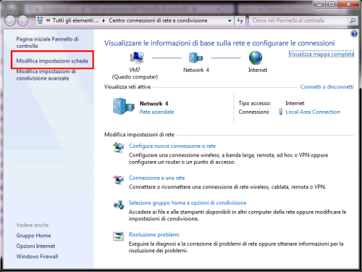Open Local Area Connection status
362x272 pixels.
pyautogui.click(x=313, y=112)
